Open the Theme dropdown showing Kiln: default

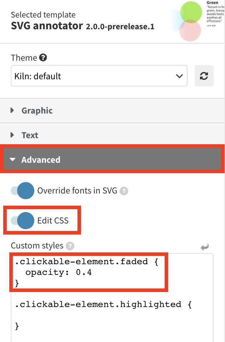99,76
